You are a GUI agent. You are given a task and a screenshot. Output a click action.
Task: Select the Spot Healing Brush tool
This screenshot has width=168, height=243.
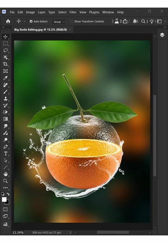coord(6,85)
